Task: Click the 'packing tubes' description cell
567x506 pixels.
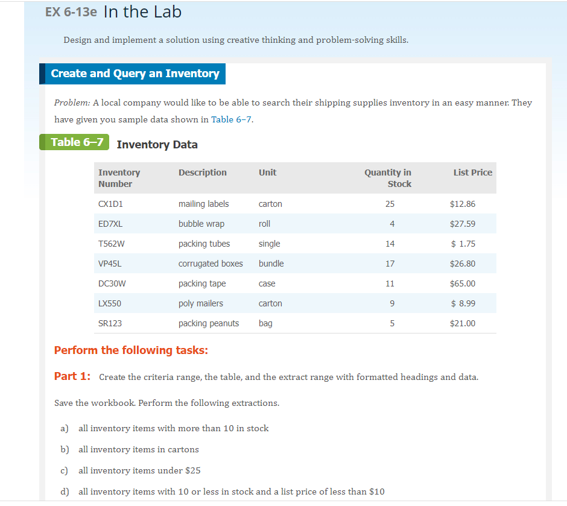Action: (x=204, y=244)
